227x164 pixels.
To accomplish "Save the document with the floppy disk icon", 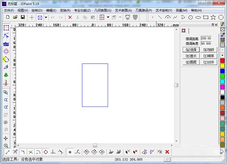I will pyautogui.click(x=23, y=17).
